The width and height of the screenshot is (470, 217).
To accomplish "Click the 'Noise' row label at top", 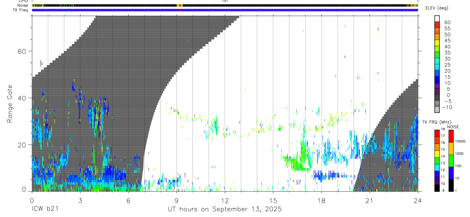I will 23,5.
